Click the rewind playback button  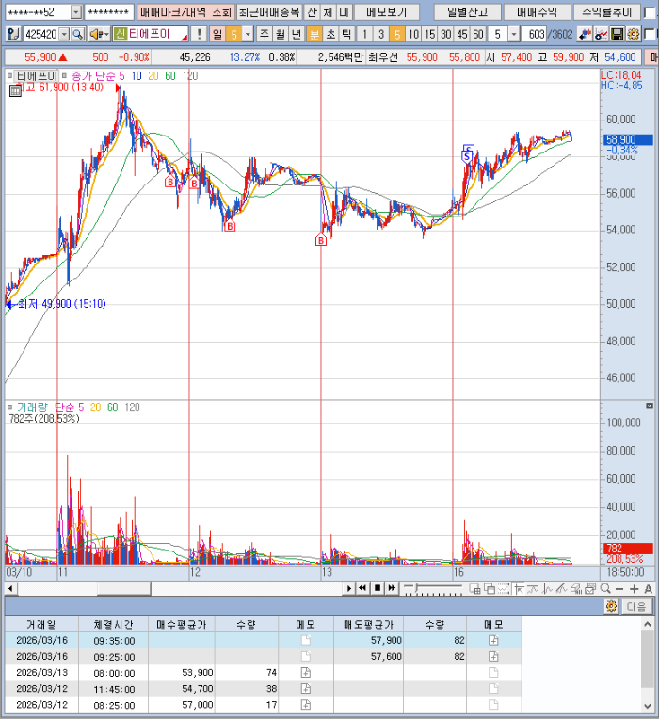362,588
